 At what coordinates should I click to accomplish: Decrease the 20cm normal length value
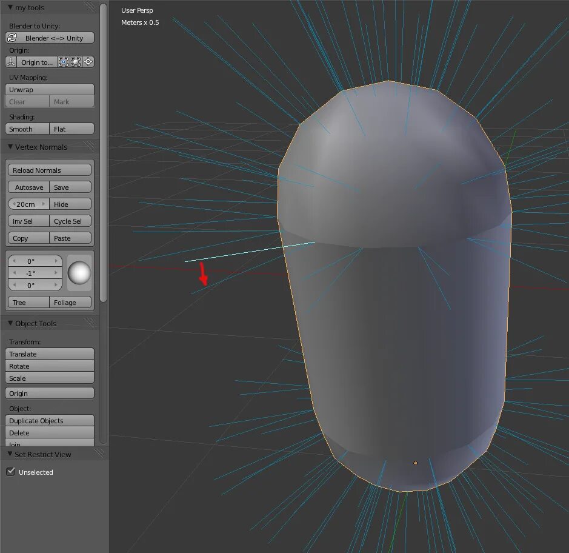pyautogui.click(x=14, y=204)
